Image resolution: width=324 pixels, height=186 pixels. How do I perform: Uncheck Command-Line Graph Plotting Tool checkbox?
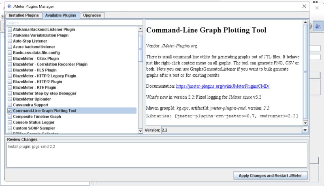[10, 110]
